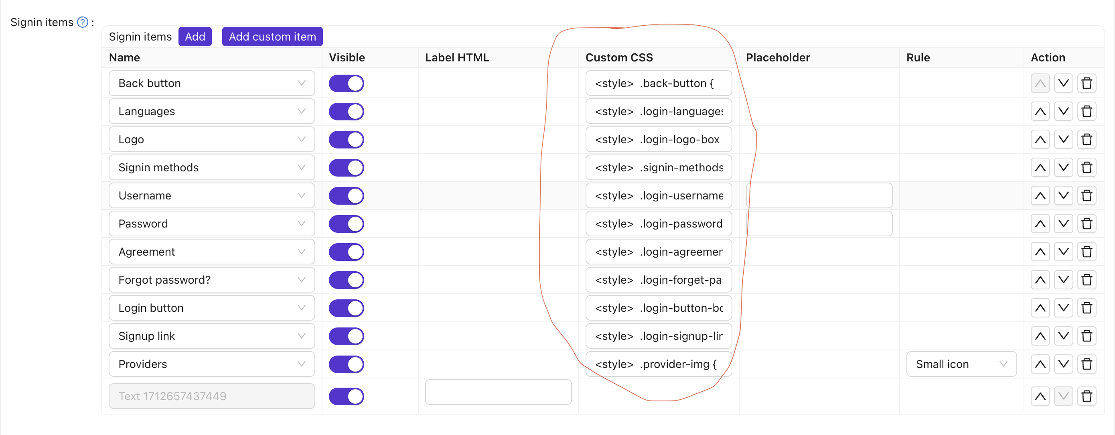Screen dimensions: 1115x435
Task: Open the Back button name dropdown
Action: click(212, 83)
